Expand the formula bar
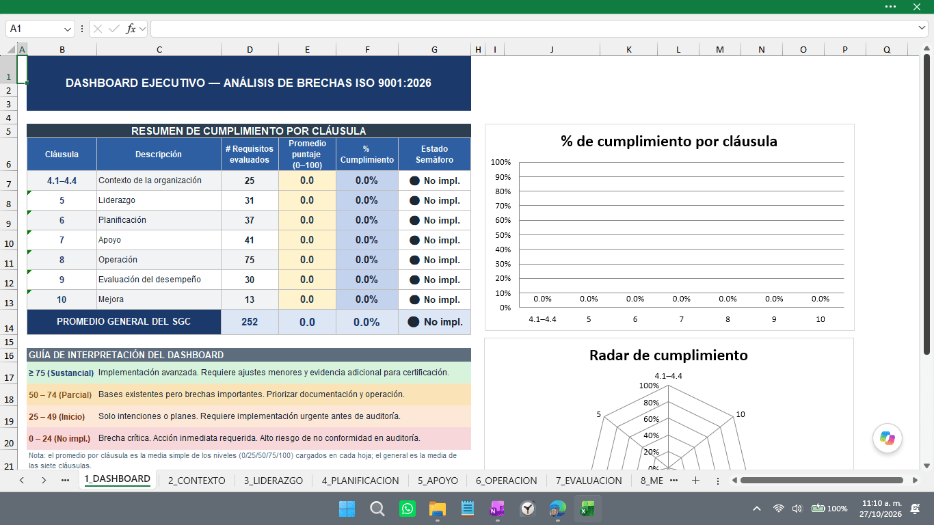934x525 pixels. [x=922, y=29]
